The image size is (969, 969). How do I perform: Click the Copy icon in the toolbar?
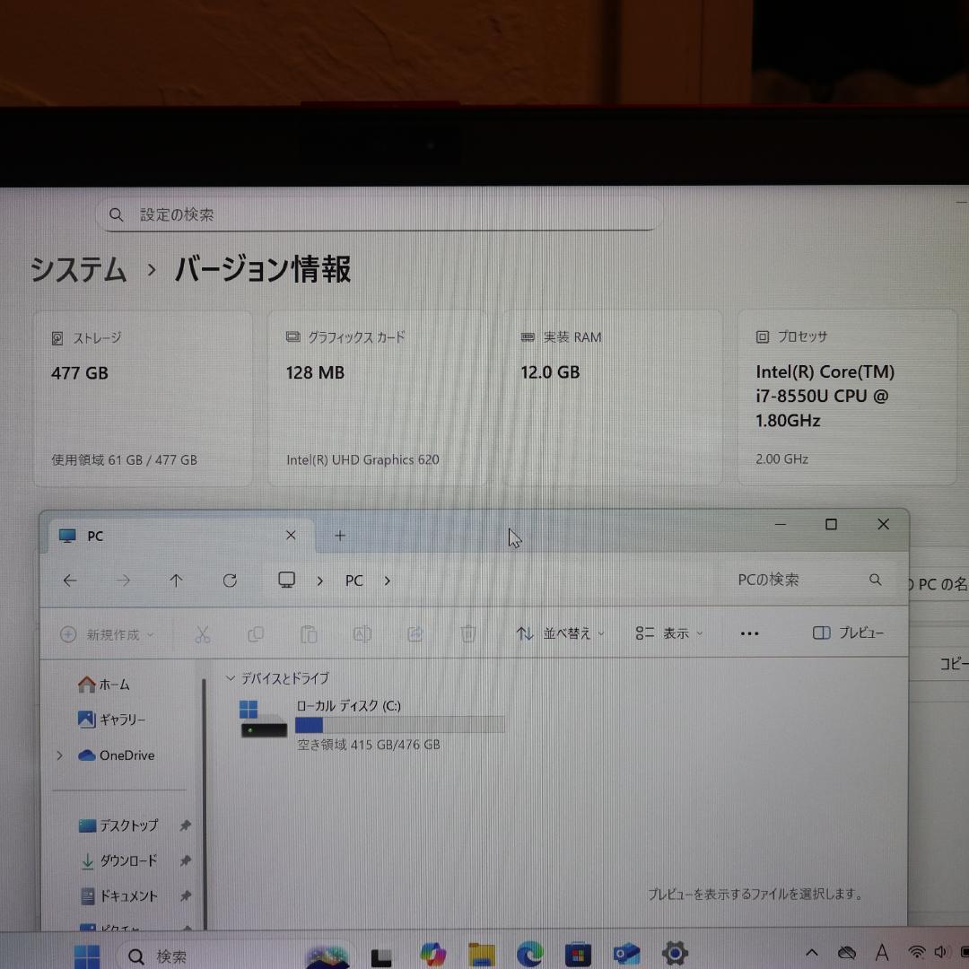click(256, 633)
